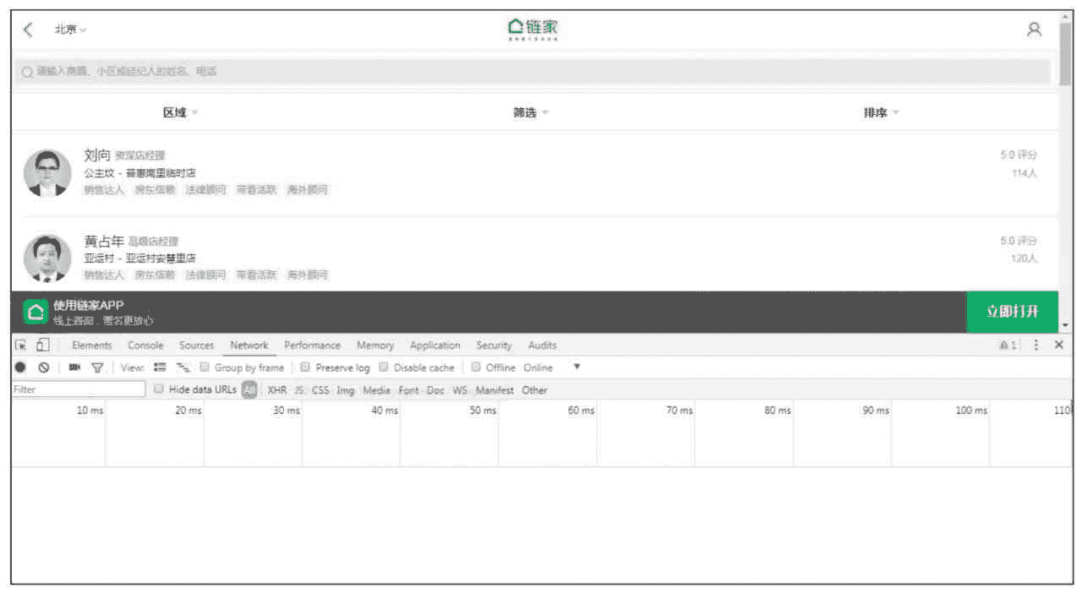Click the back arrow icon
This screenshot has height=592, width=1082.
tap(28, 30)
